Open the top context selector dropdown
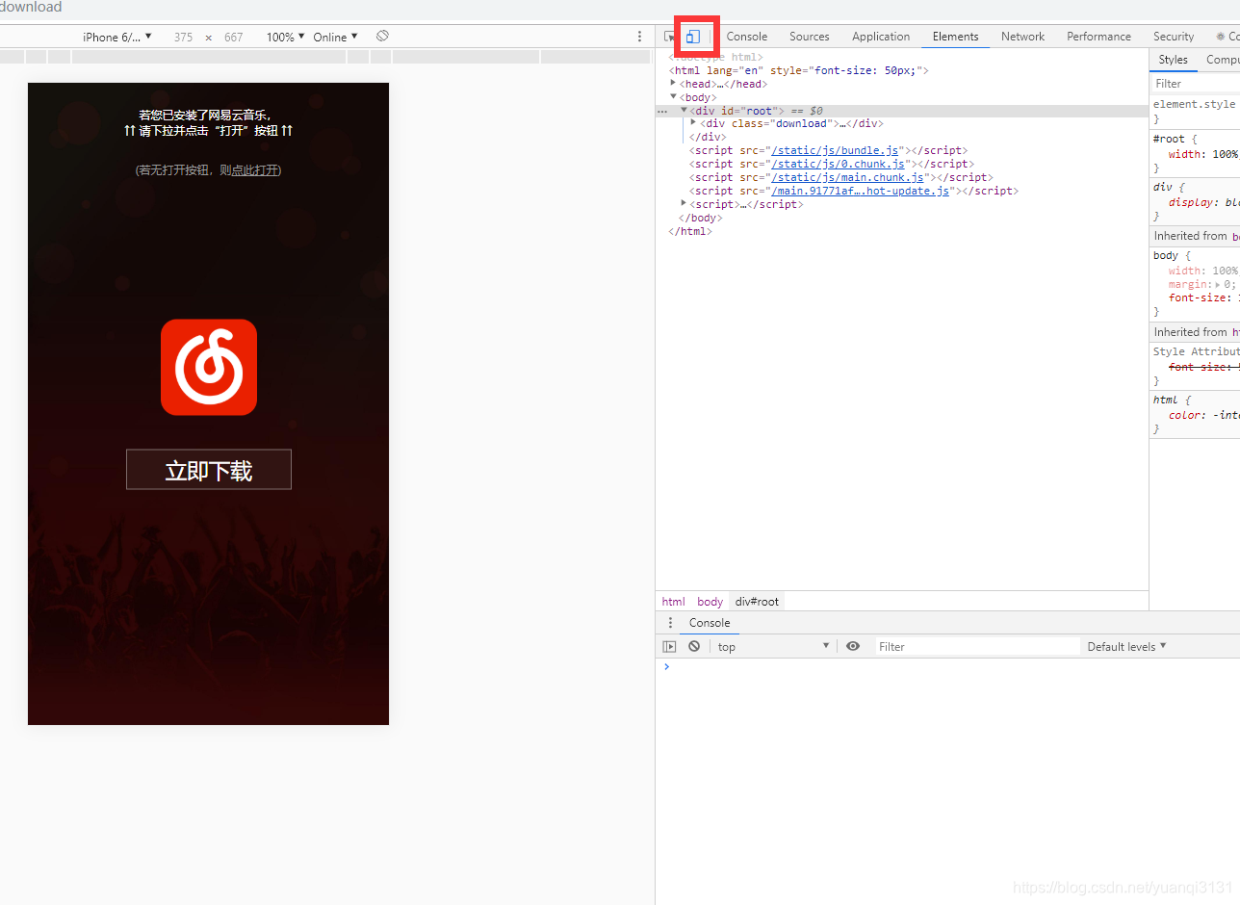Screen dimensions: 1240x905 [x=773, y=646]
